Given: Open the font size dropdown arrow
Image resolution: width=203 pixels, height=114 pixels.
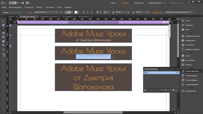Looking at the screenshot, I should [72, 12].
